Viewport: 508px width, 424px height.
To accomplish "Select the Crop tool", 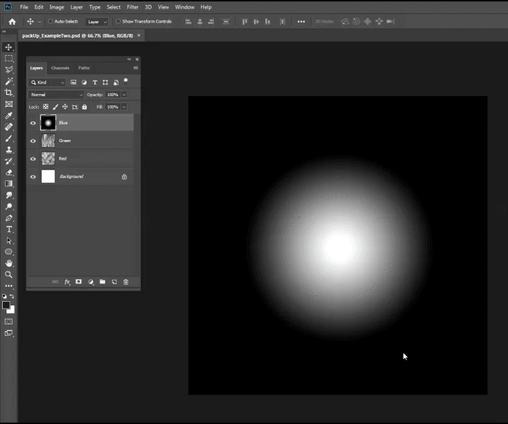I will [8, 93].
